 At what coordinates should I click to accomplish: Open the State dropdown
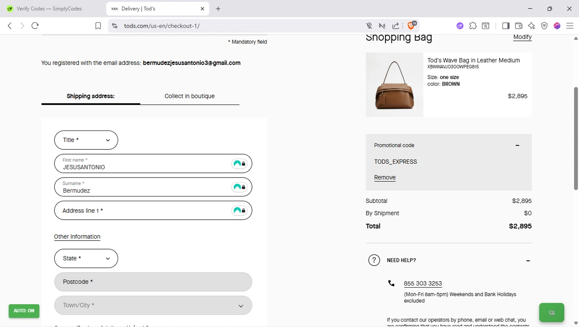coord(86,259)
